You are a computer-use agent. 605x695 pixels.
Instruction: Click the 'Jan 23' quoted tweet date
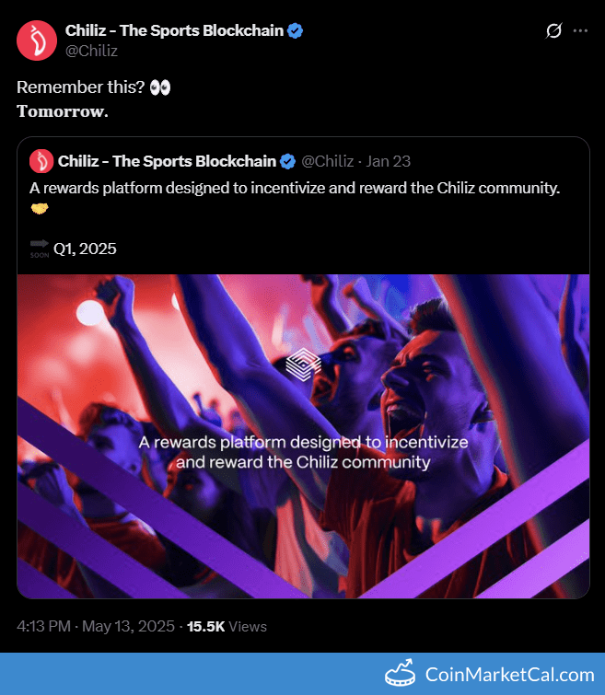tap(389, 161)
